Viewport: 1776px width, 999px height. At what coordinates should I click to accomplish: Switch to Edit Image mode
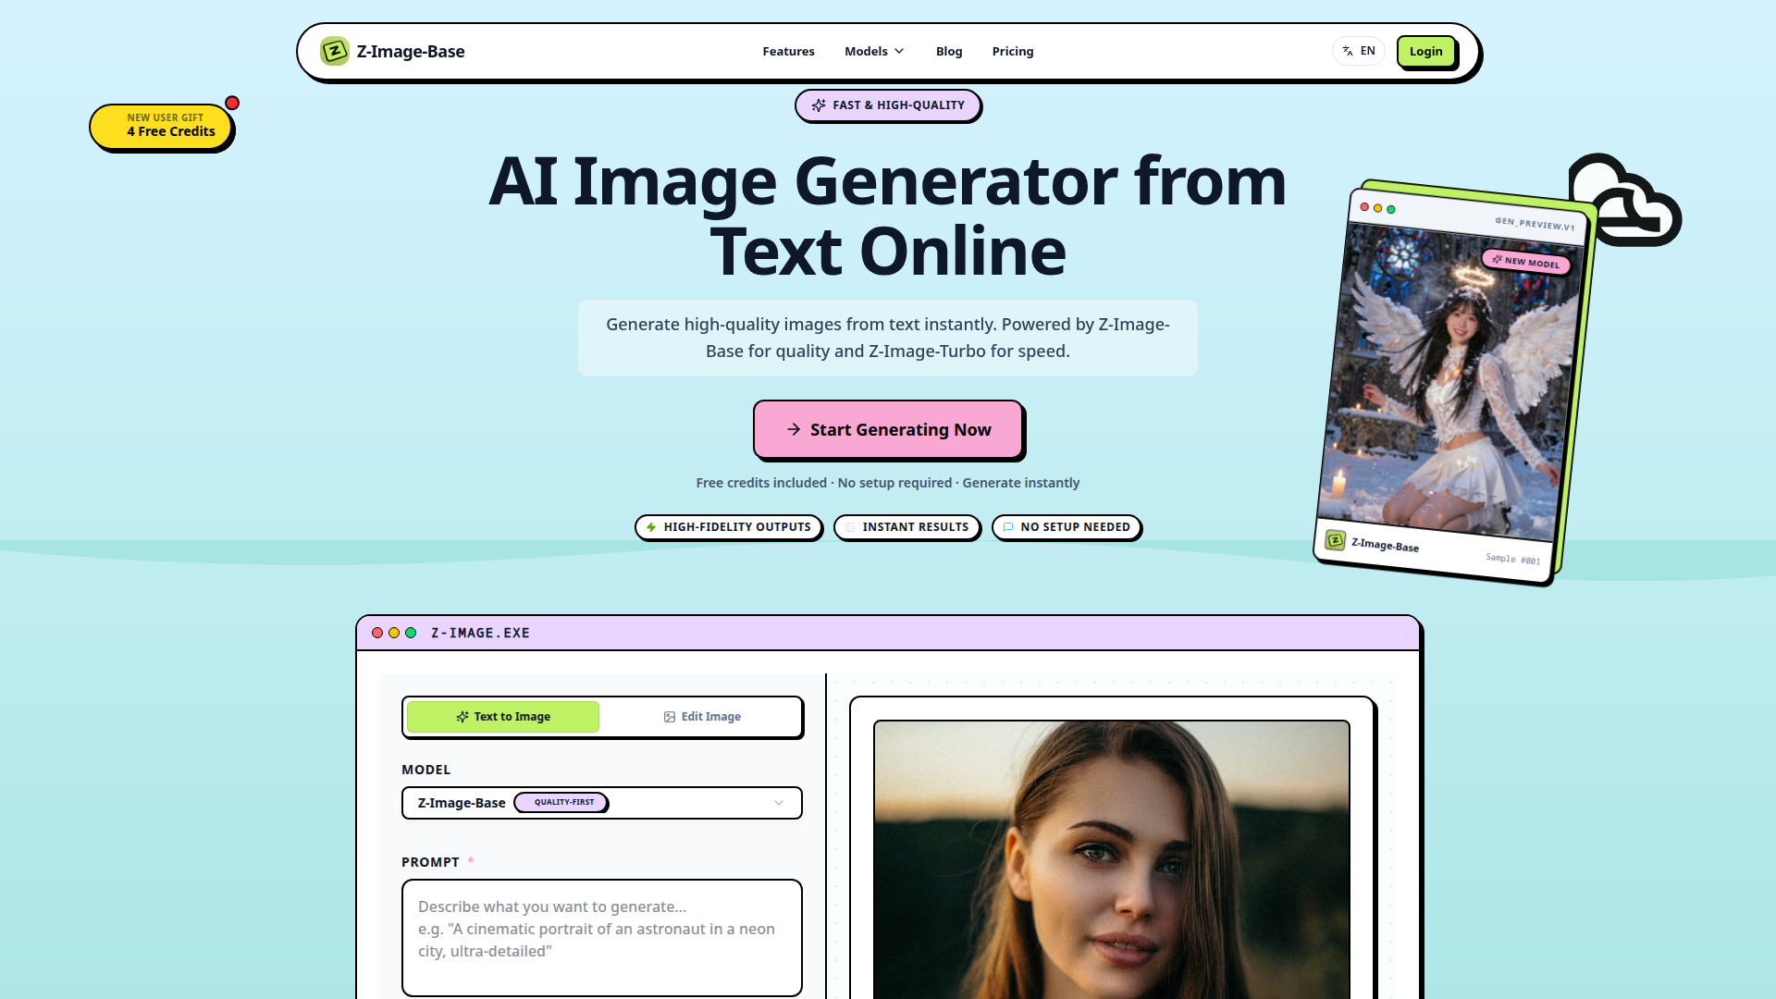(702, 717)
